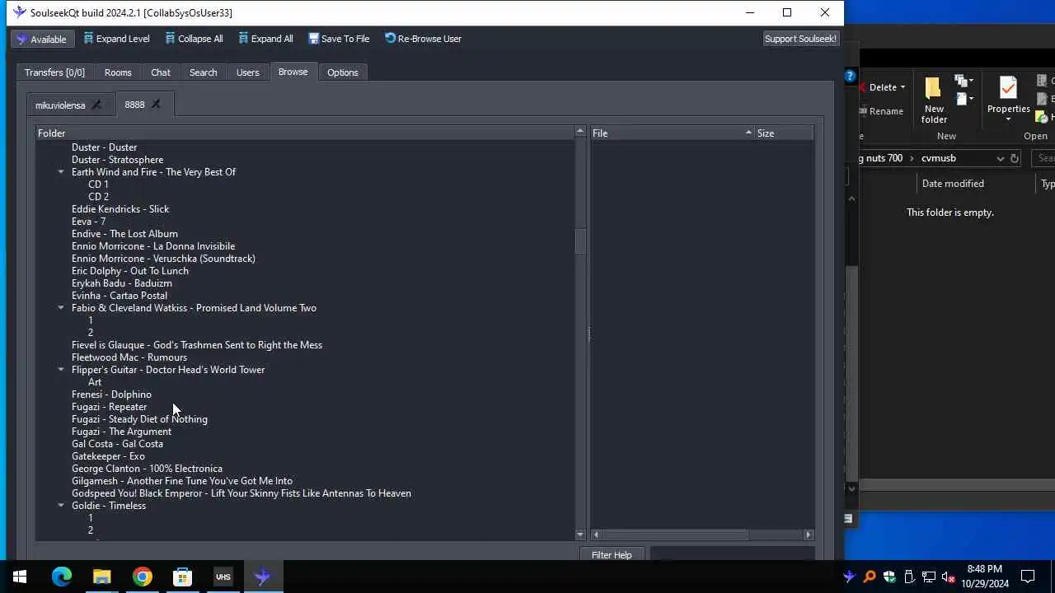Click the Expand Level toolbar icon

point(88,38)
